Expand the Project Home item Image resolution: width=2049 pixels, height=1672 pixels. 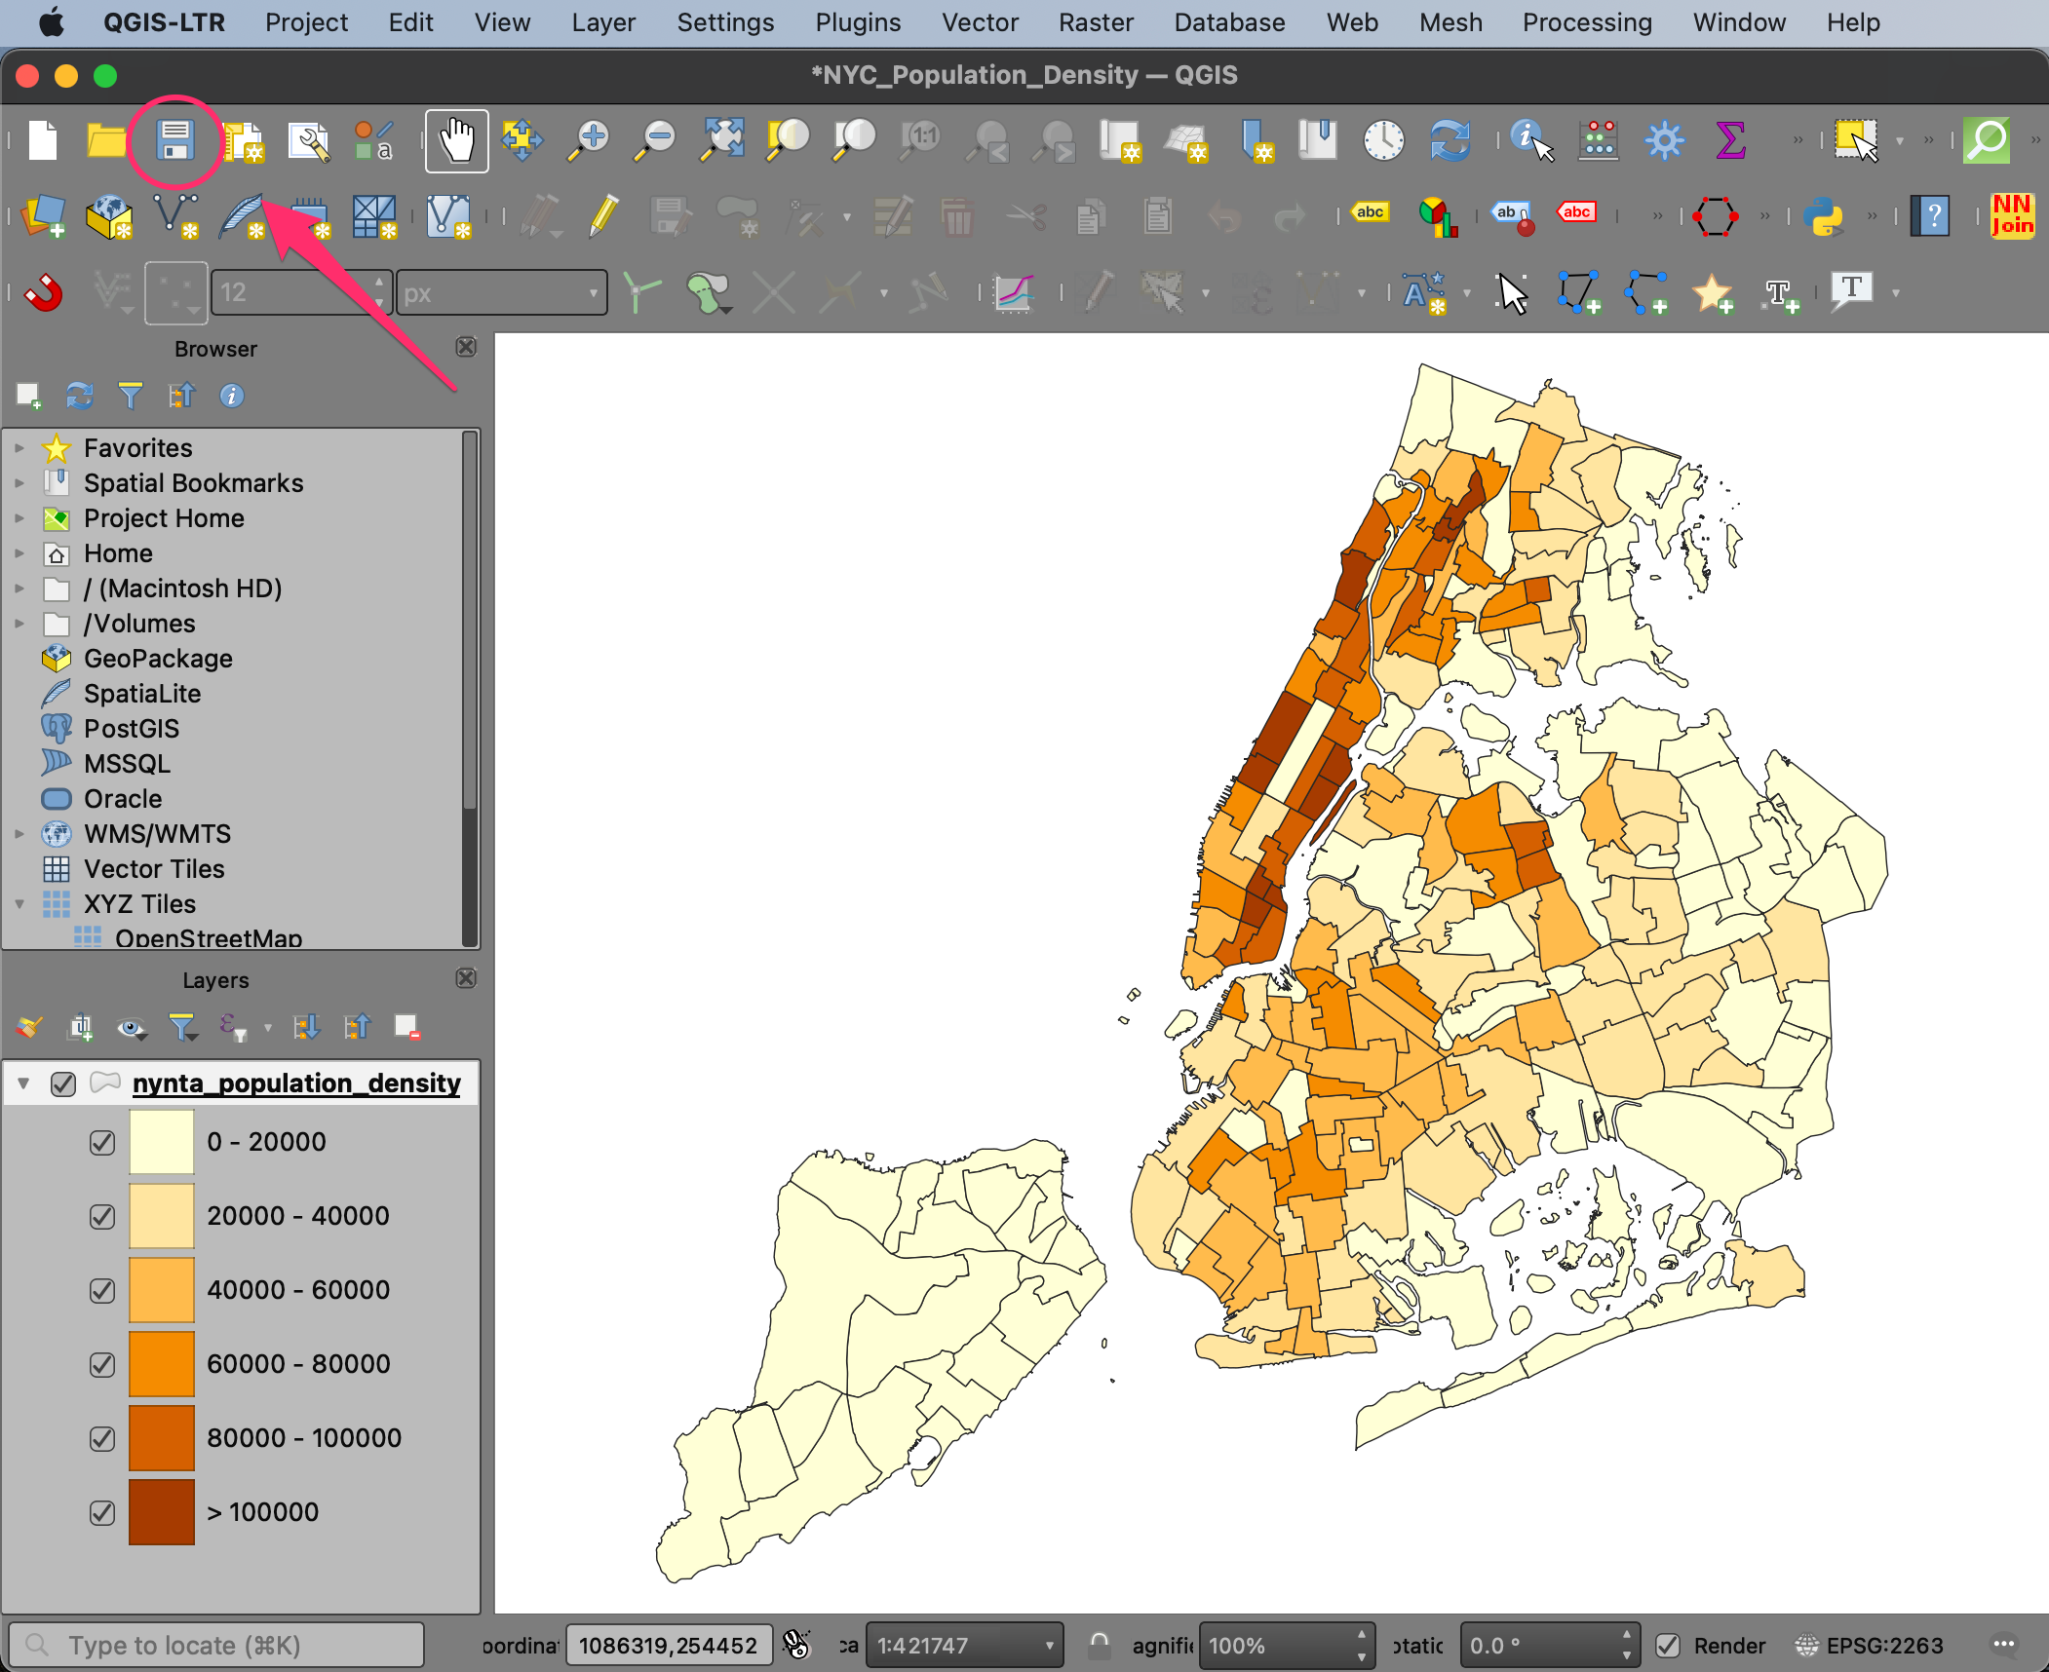19,518
